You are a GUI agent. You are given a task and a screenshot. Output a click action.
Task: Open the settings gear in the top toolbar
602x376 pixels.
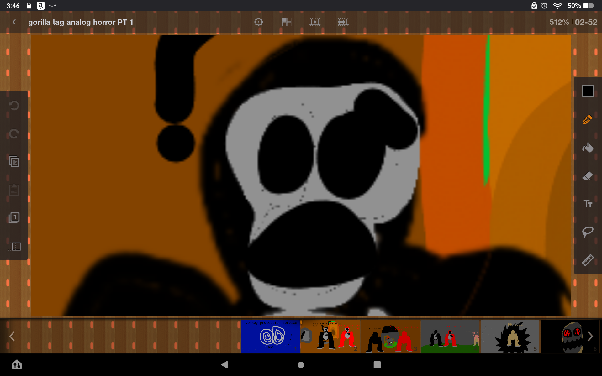pyautogui.click(x=259, y=22)
